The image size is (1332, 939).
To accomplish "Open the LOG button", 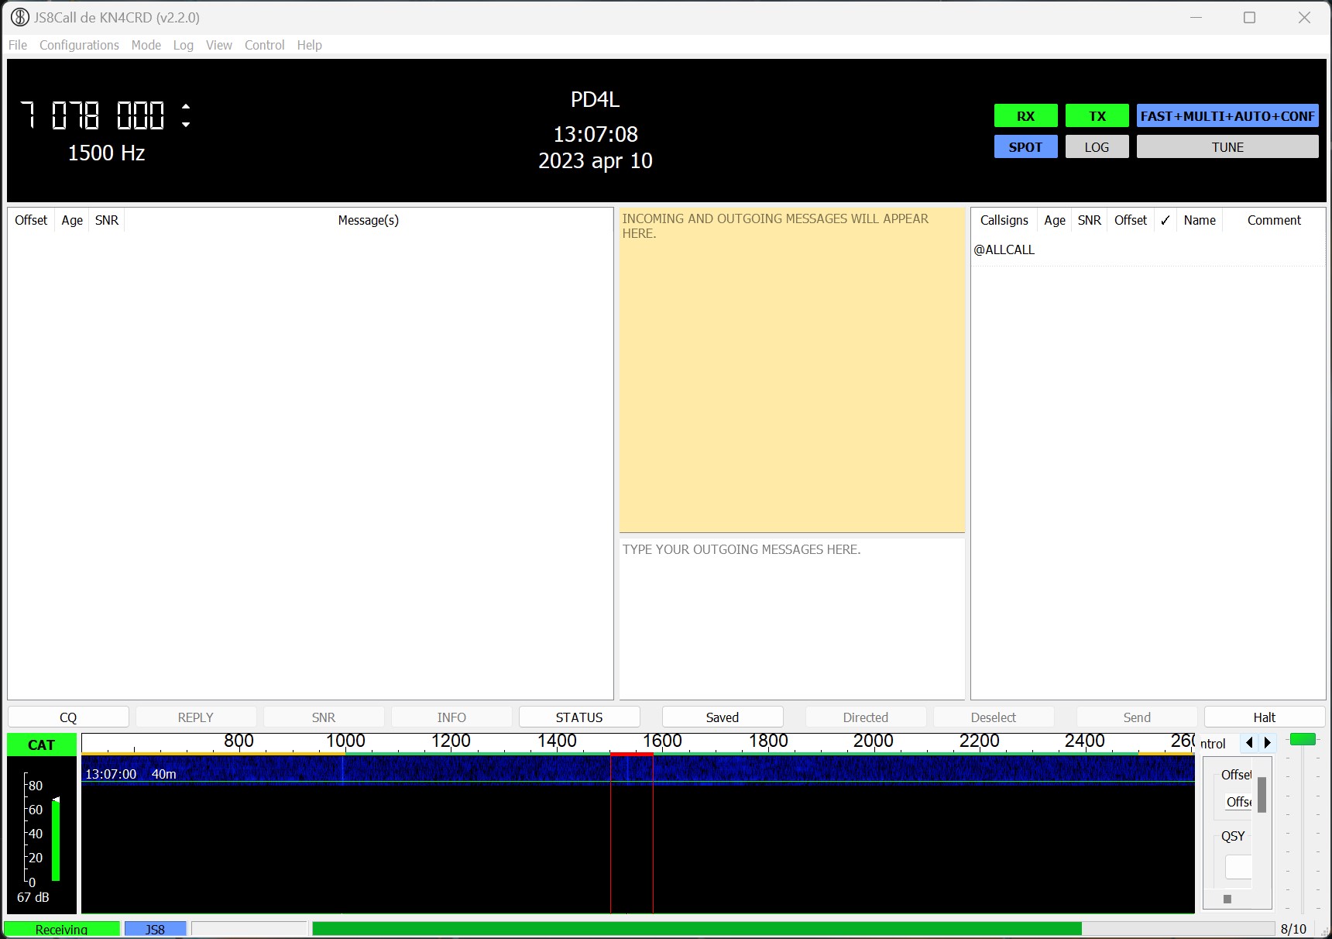I will (x=1097, y=147).
